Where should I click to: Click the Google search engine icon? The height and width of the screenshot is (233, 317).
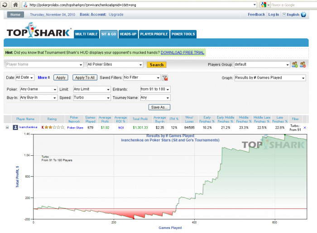(x=264, y=5)
